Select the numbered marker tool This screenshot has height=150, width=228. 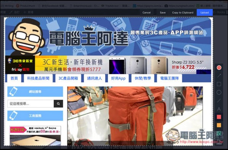coord(219,68)
